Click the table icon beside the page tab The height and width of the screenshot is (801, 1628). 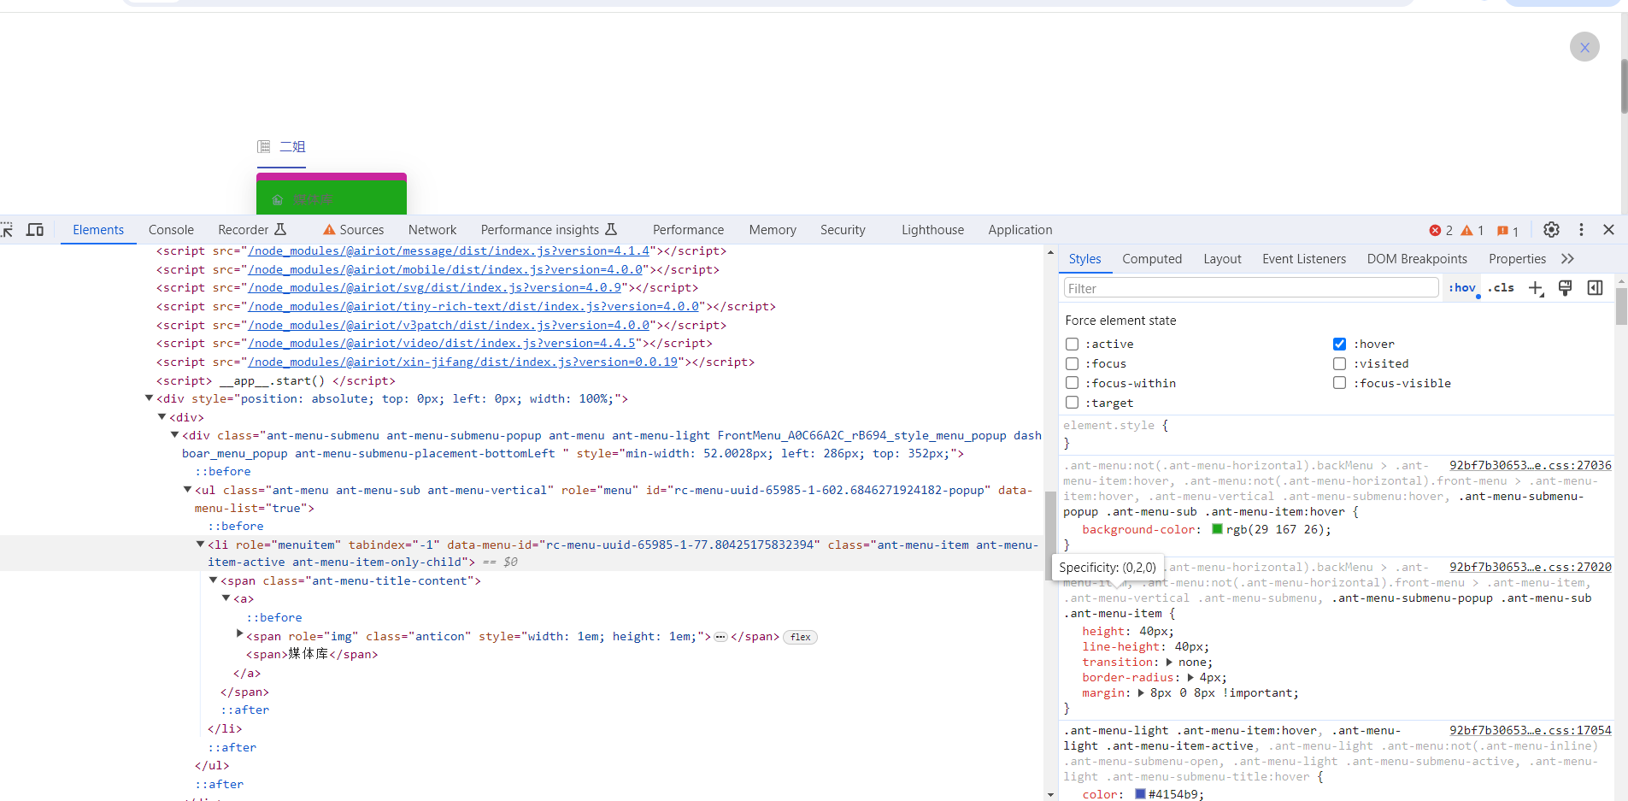[x=264, y=147]
